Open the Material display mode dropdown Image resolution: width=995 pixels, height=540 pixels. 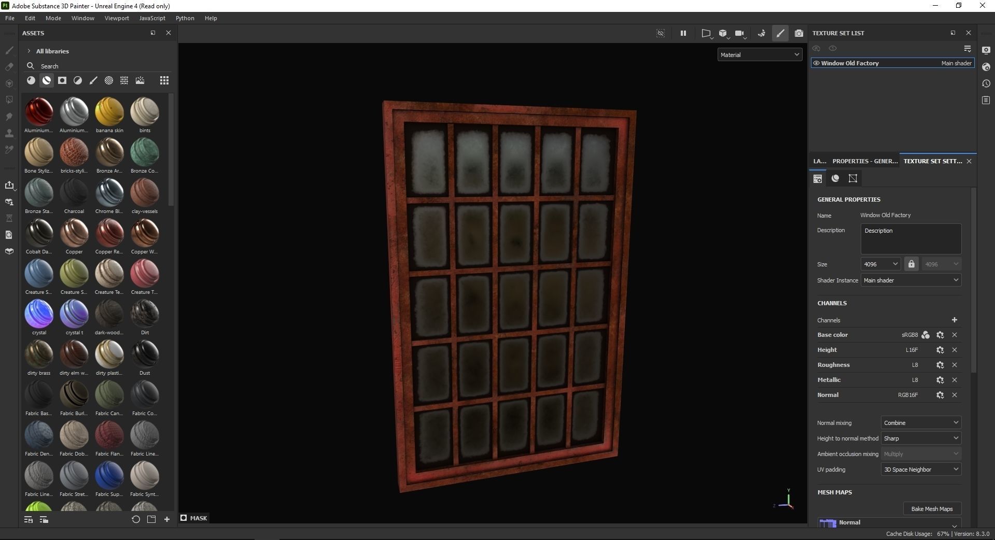760,54
